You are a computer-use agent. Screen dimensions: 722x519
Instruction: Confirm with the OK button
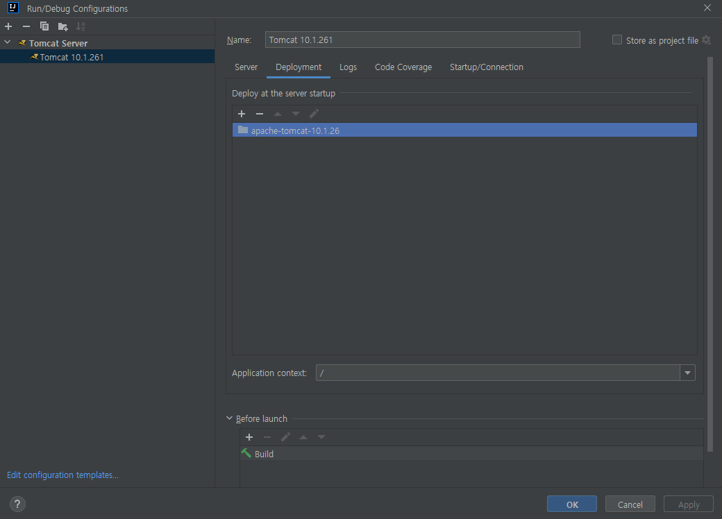pyautogui.click(x=572, y=504)
